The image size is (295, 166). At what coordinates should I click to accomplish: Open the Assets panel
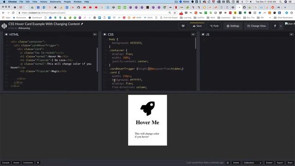coord(16,163)
